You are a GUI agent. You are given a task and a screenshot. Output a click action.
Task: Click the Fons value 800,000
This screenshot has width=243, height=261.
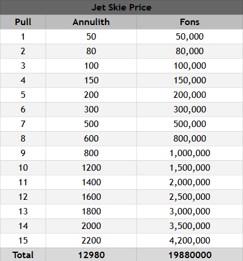coord(190,139)
